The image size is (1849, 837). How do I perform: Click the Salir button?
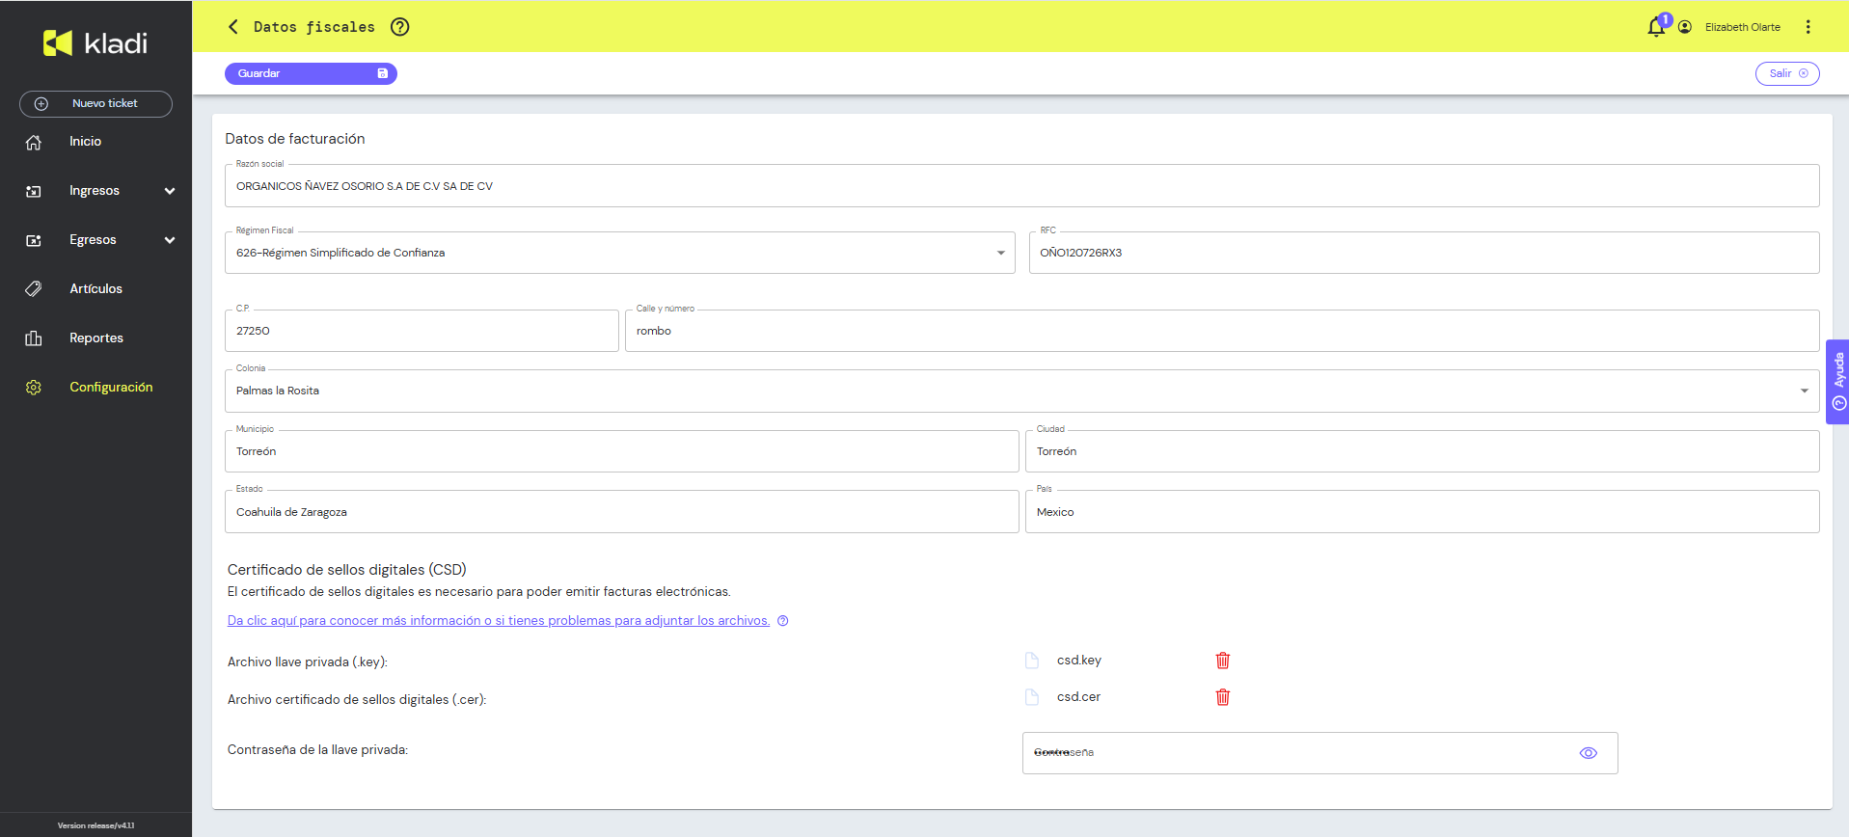tap(1787, 73)
